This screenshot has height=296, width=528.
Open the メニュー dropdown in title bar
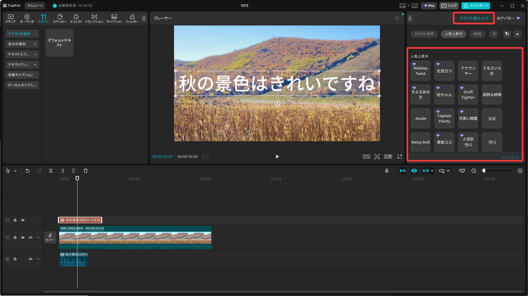pos(35,5)
